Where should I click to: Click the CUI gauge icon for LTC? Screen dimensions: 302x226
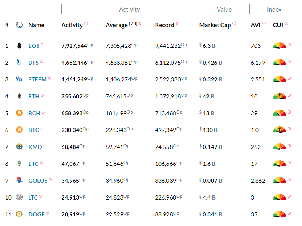coord(279,197)
